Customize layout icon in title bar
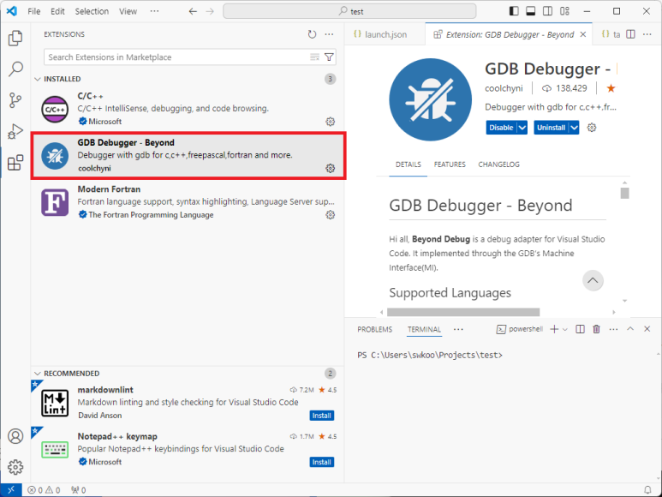Screen dimensions: 662x497 (565, 11)
